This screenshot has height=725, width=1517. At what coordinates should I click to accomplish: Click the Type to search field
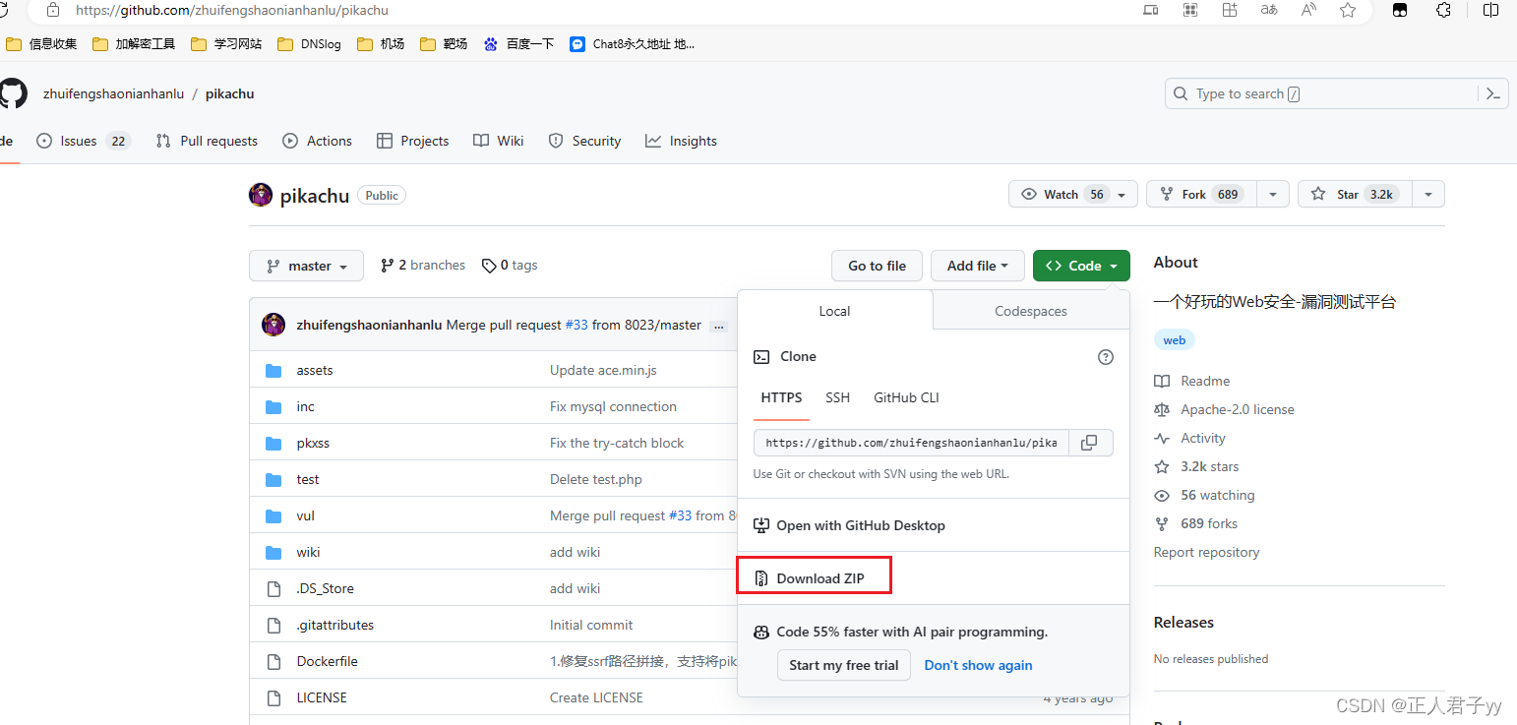(1323, 94)
